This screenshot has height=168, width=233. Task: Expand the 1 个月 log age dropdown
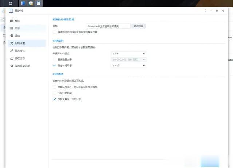(x=129, y=65)
